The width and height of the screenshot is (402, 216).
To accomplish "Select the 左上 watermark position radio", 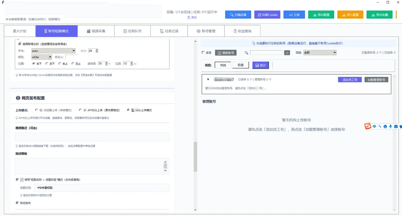I will pyautogui.click(x=73, y=63).
